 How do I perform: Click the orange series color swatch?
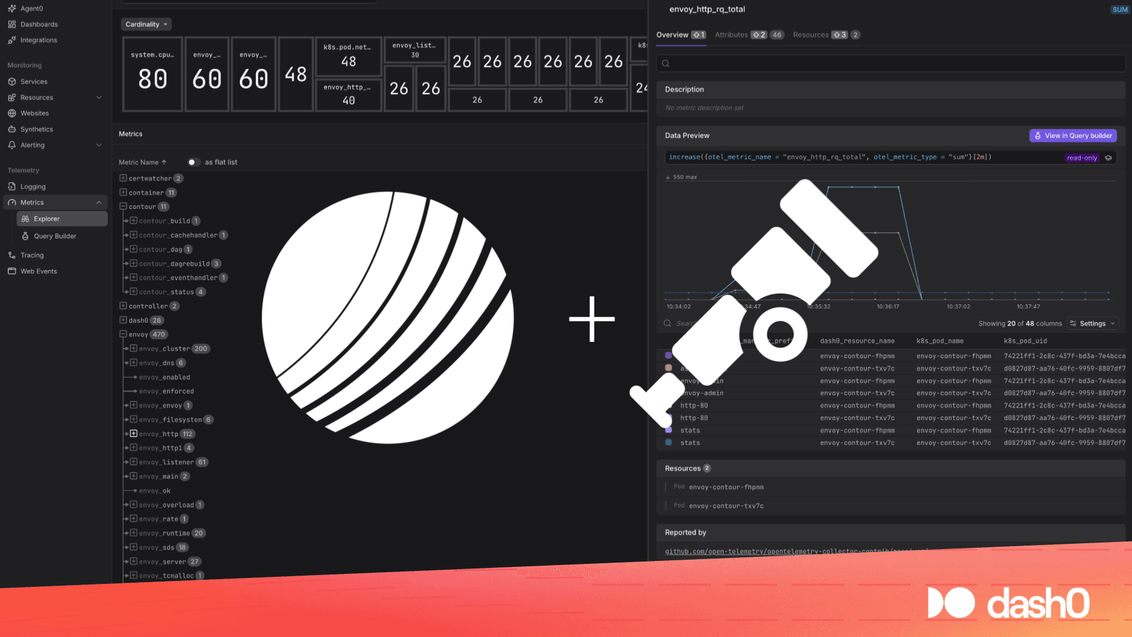(669, 367)
